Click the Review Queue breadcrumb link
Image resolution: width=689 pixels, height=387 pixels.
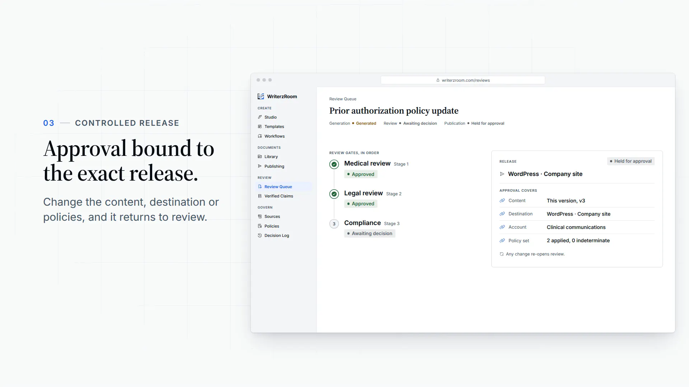(x=343, y=99)
